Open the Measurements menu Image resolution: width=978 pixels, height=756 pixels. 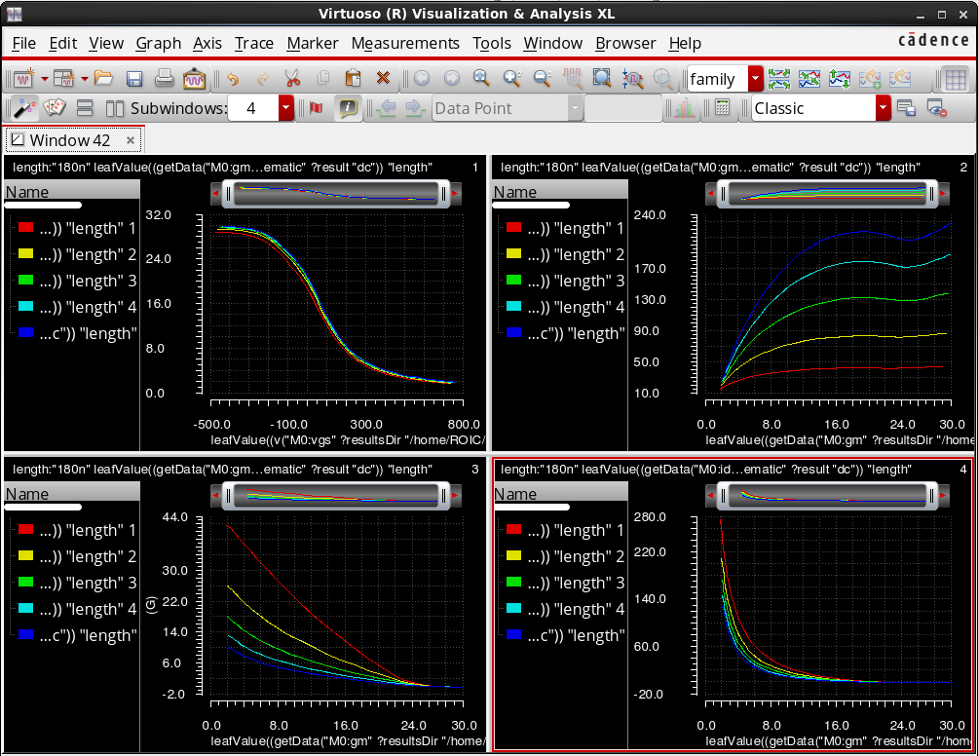(x=405, y=43)
